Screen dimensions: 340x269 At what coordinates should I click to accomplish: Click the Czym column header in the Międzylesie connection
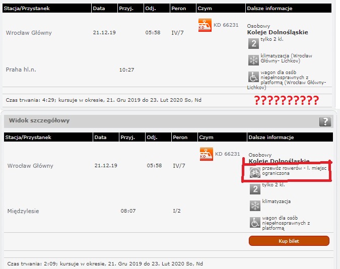[222, 137]
